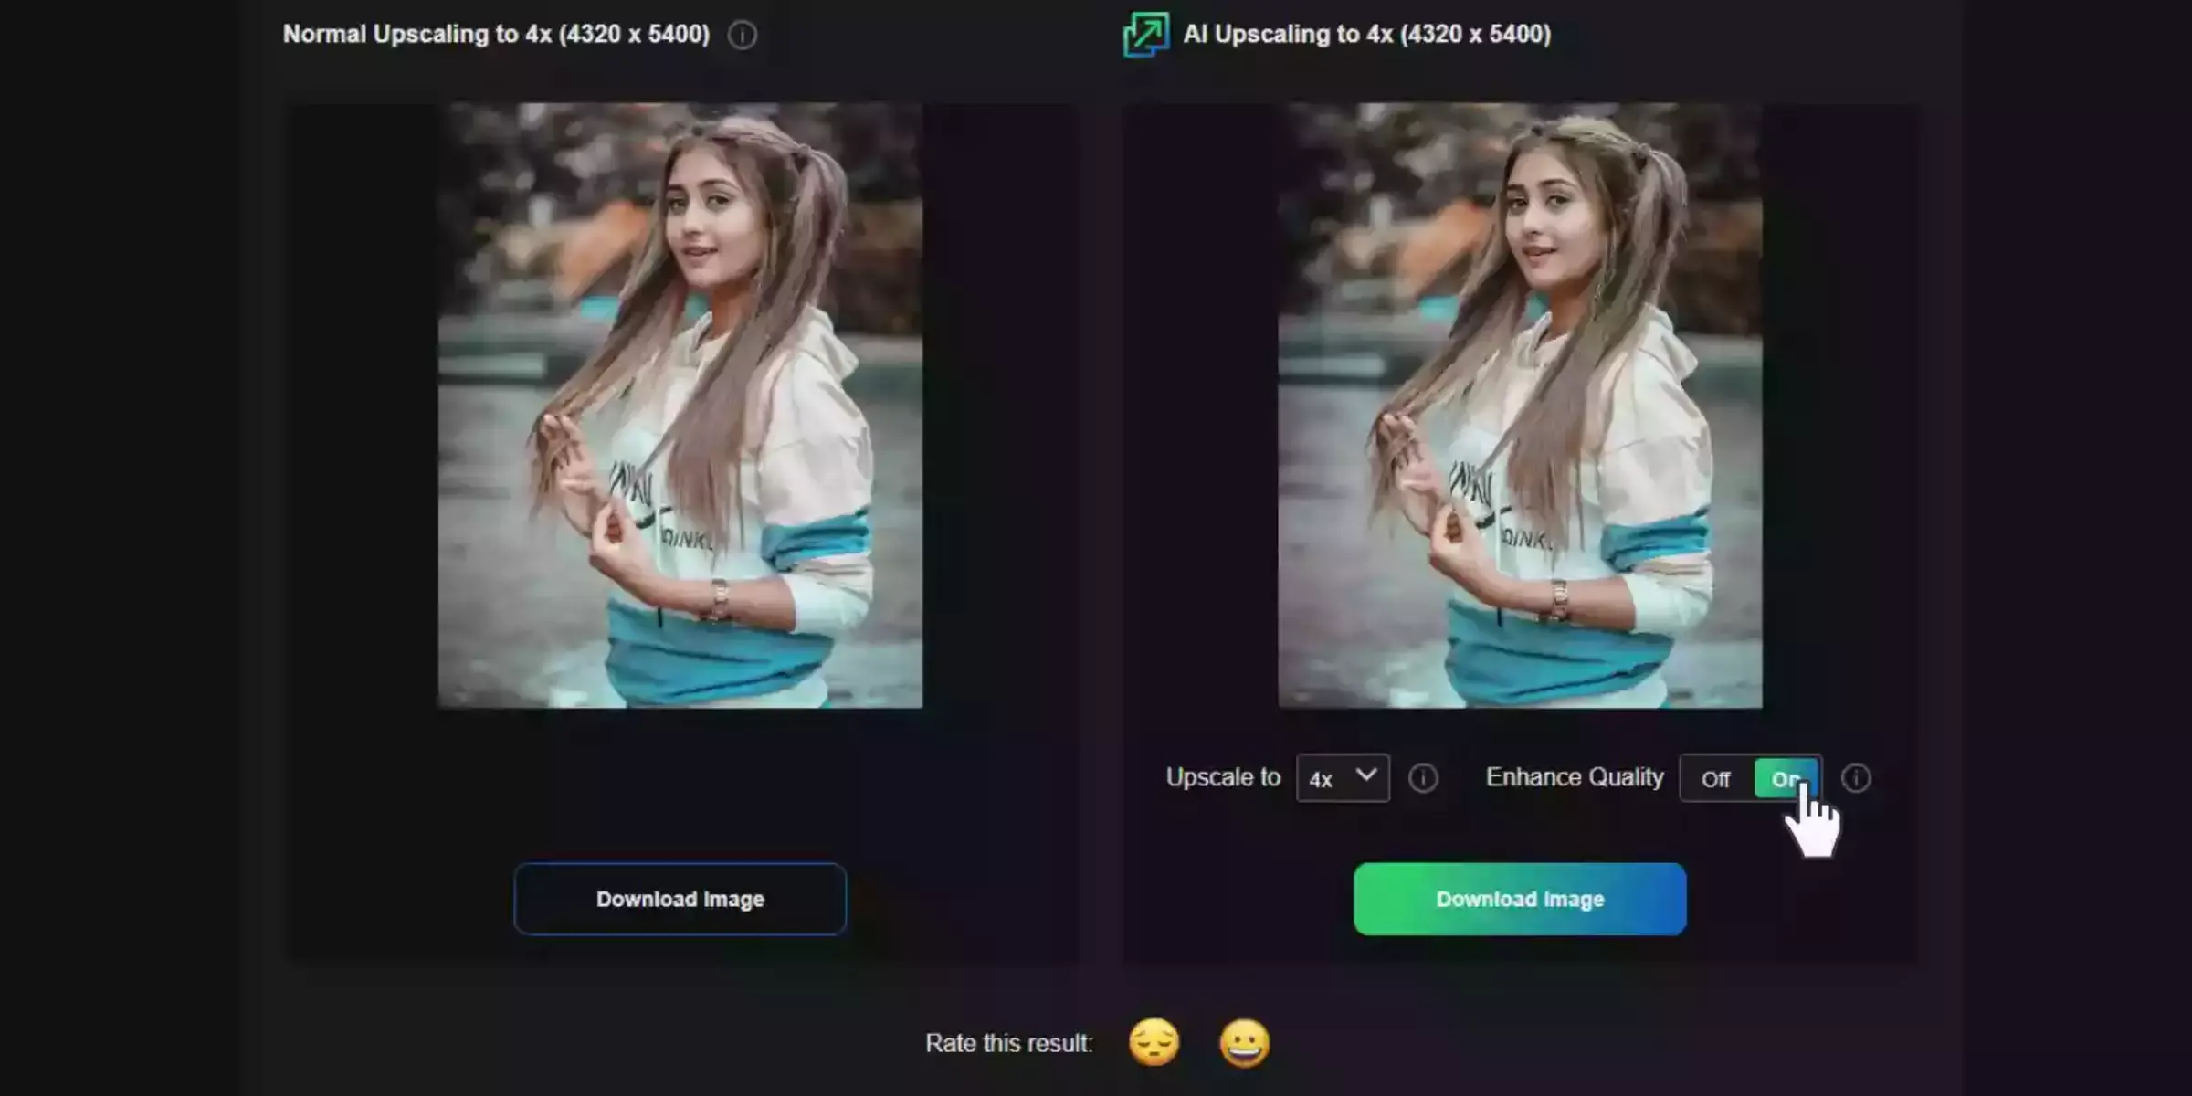This screenshot has height=1096, width=2192.
Task: Click the upscale factor dropdown arrow
Action: (x=1365, y=777)
